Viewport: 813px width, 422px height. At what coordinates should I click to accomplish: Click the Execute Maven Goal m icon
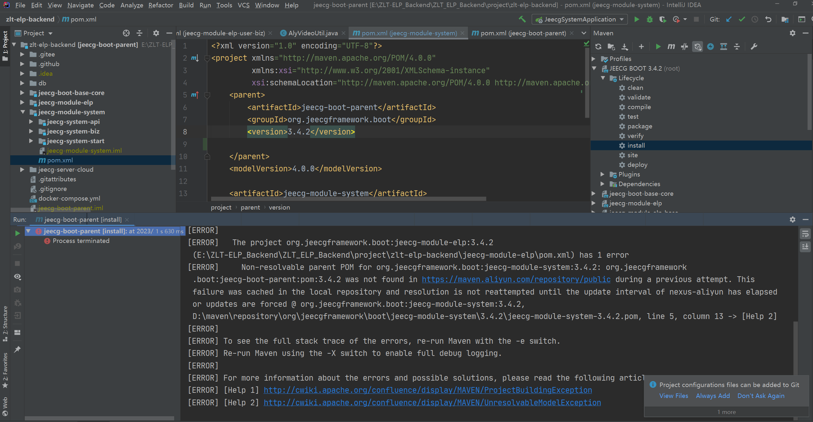[x=671, y=47]
